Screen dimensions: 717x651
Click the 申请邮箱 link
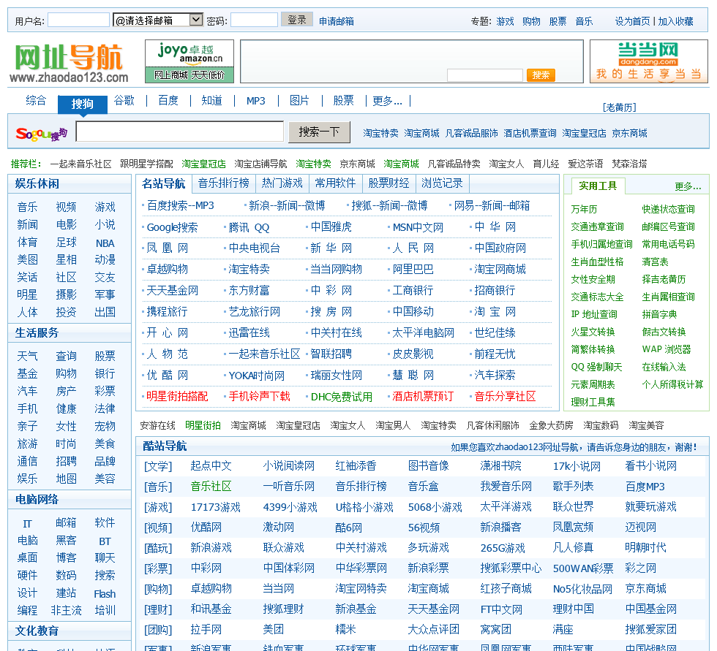point(336,21)
